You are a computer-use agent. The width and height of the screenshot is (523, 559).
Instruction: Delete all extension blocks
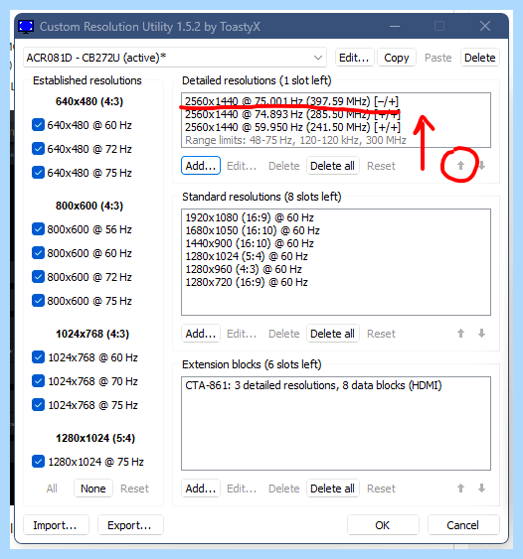coord(332,489)
